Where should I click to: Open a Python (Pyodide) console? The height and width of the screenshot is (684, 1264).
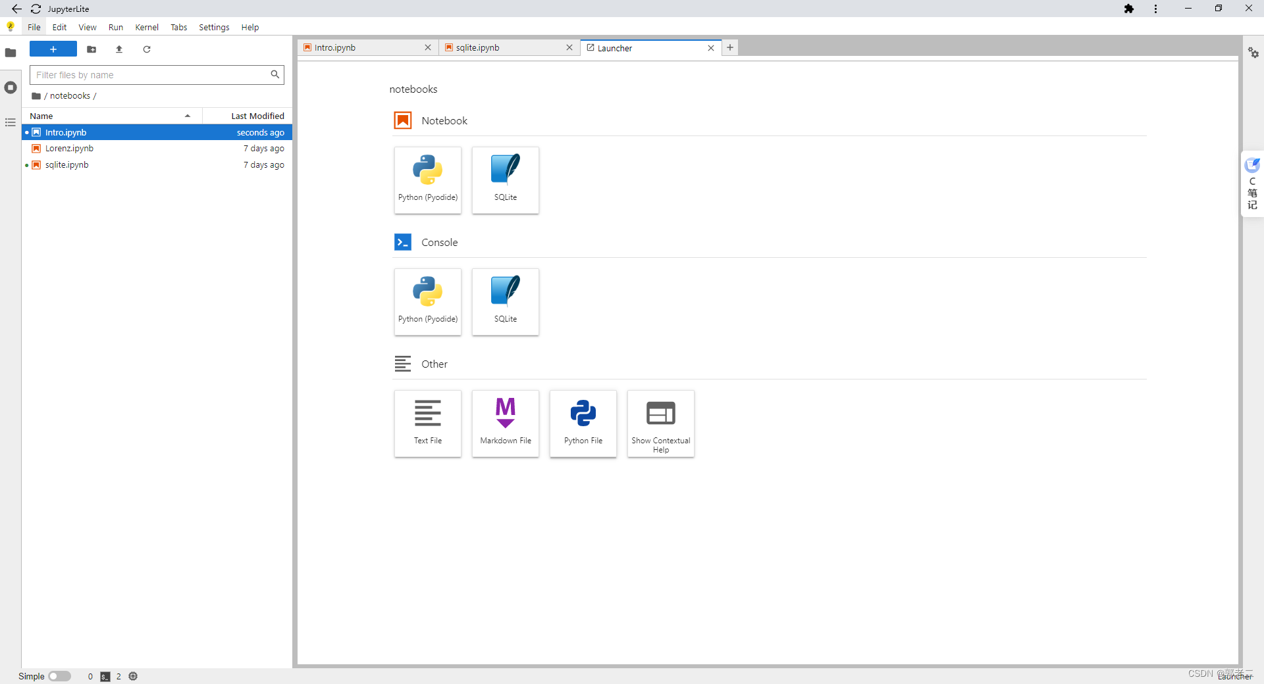[428, 302]
